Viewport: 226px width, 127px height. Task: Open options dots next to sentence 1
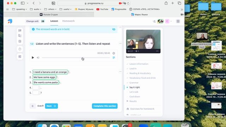[69, 72]
